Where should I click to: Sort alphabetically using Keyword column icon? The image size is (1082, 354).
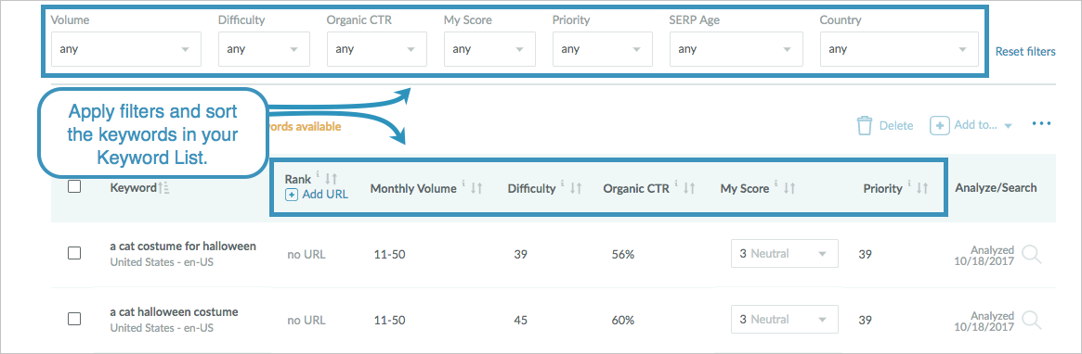click(163, 188)
